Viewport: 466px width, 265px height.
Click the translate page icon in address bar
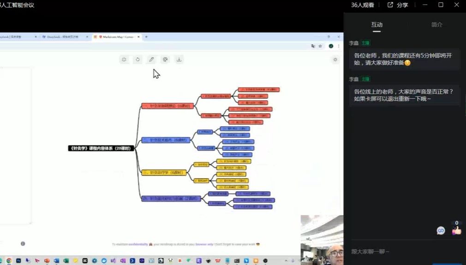point(313,46)
